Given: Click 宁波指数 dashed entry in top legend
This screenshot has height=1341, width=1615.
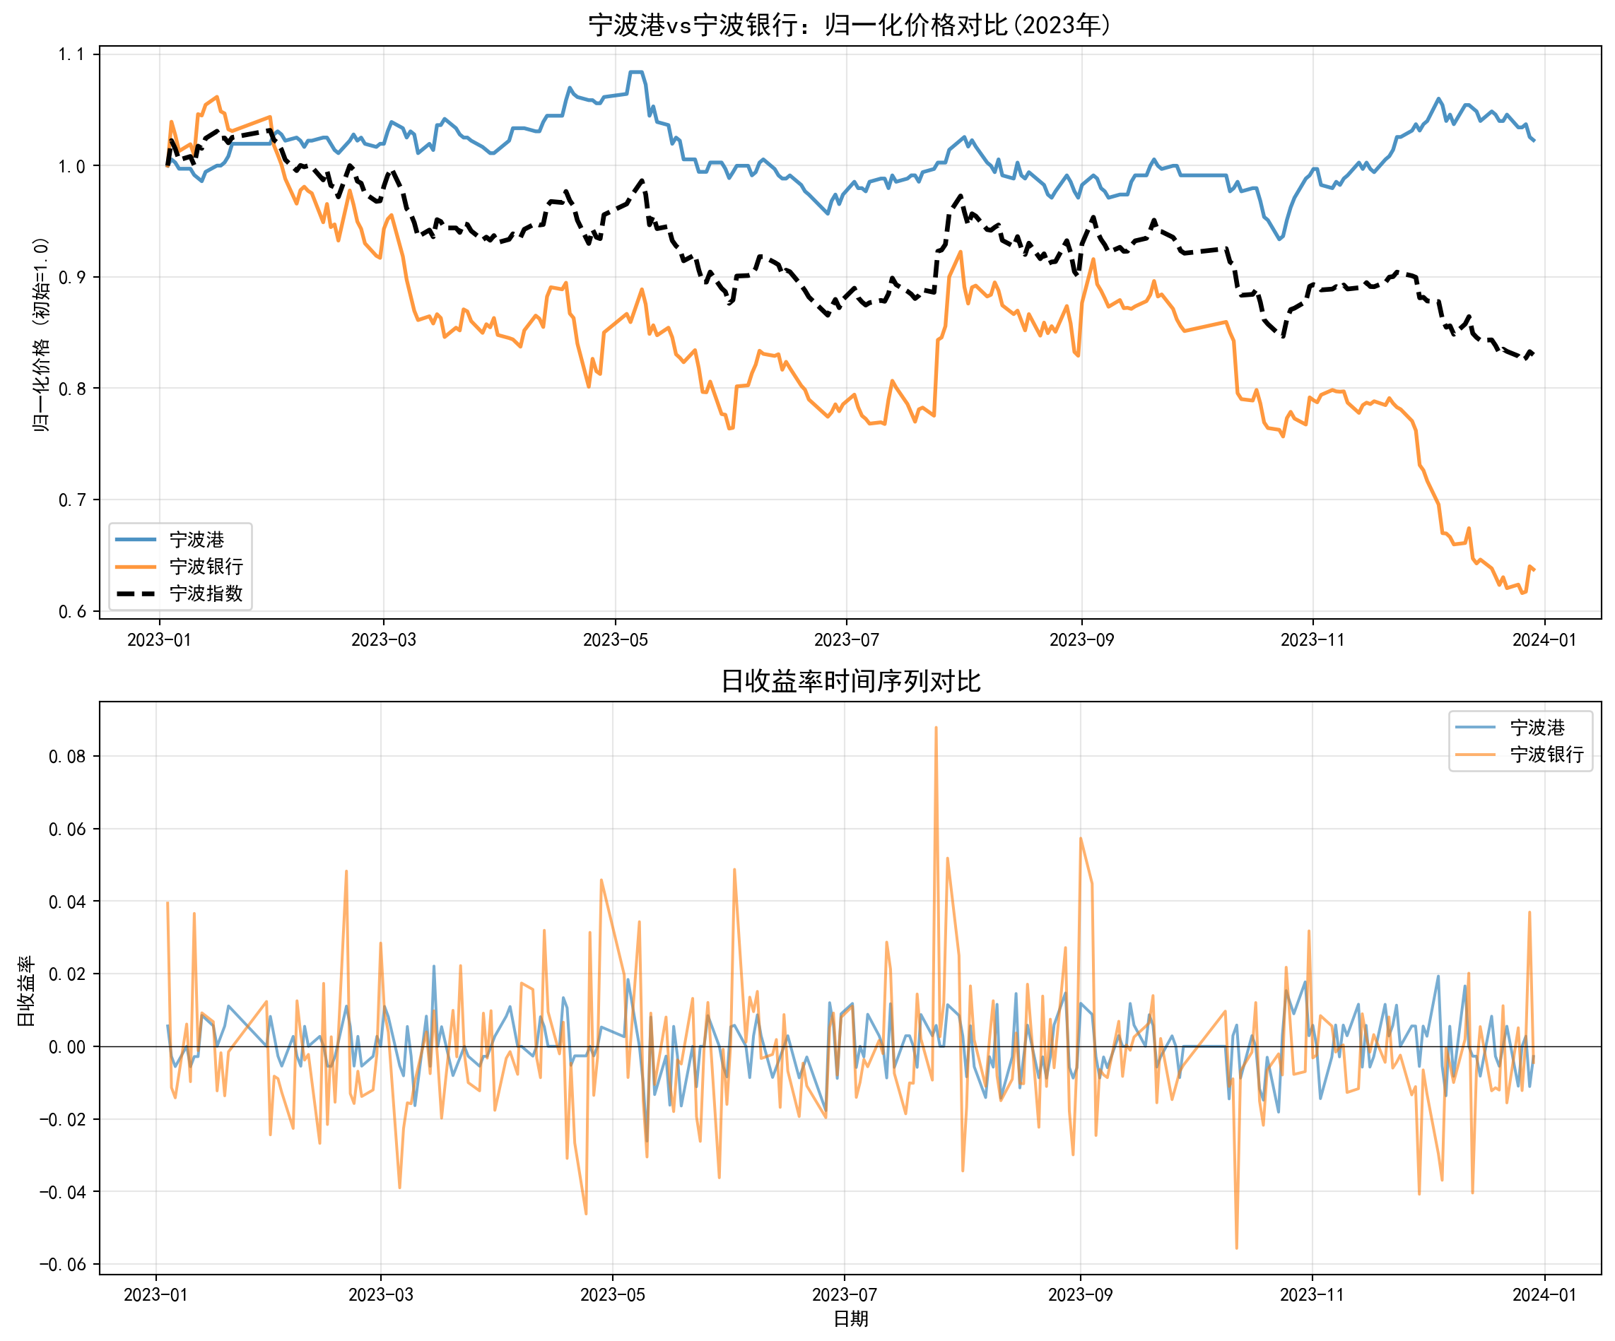Looking at the screenshot, I should click(206, 593).
